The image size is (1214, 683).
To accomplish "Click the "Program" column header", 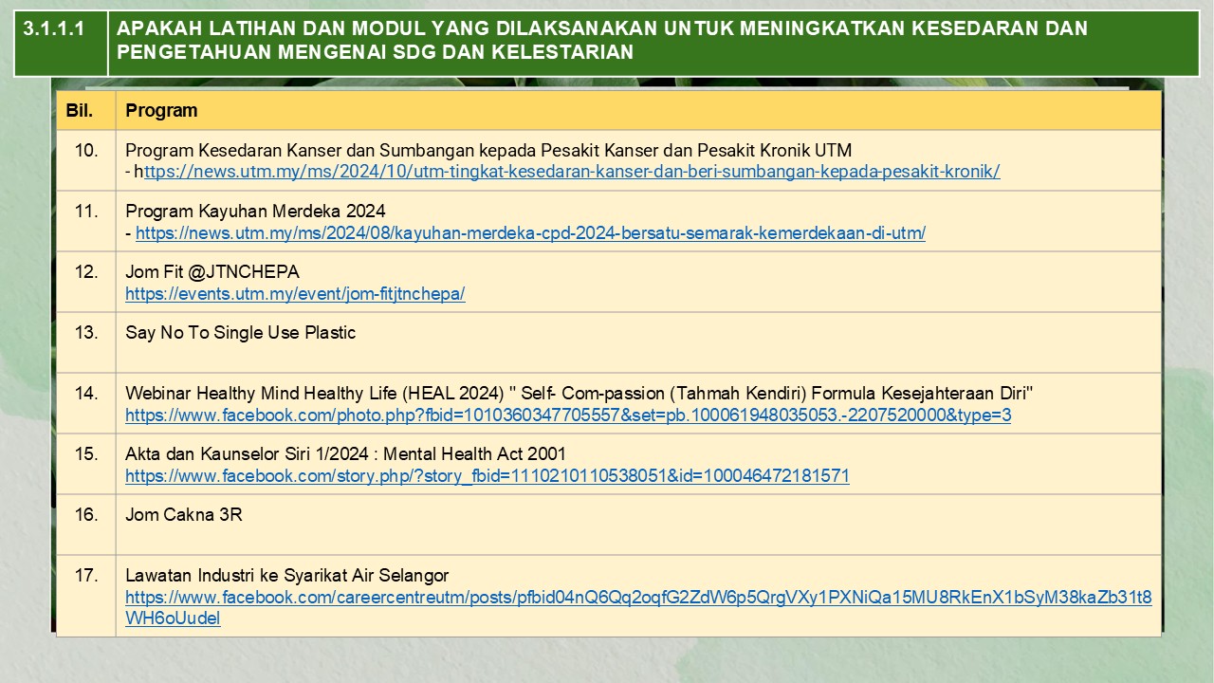I will (x=161, y=110).
